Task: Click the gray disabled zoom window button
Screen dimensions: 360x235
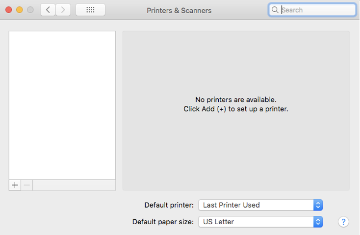Action: pos(30,10)
